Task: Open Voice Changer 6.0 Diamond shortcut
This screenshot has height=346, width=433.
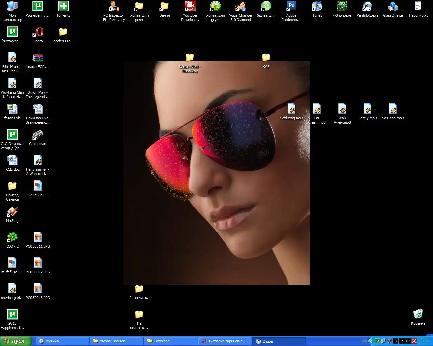Action: pyautogui.click(x=241, y=7)
